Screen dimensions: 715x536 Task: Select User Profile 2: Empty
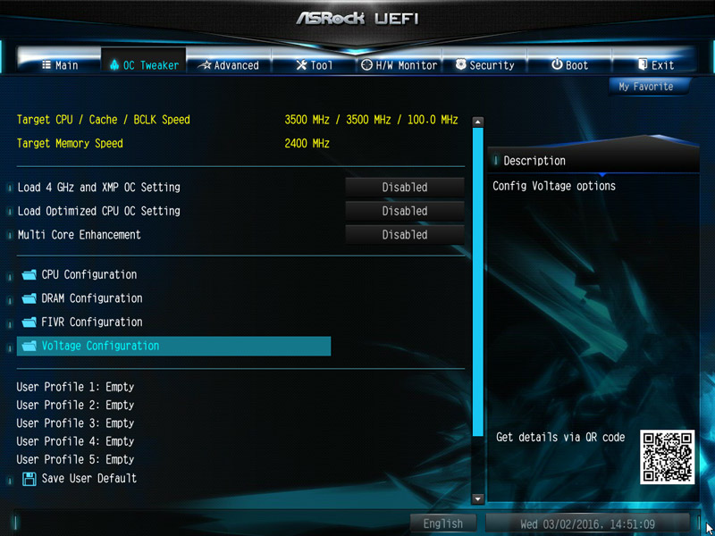75,406
